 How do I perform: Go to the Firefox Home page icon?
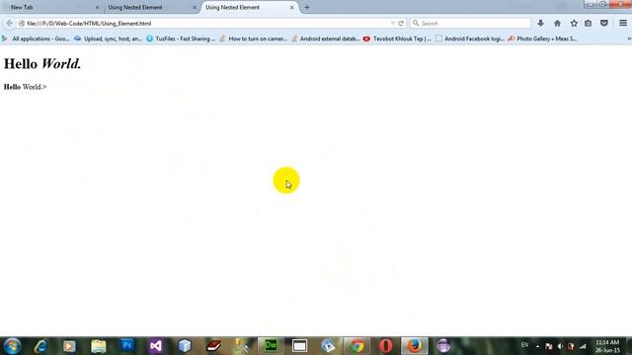(x=557, y=24)
